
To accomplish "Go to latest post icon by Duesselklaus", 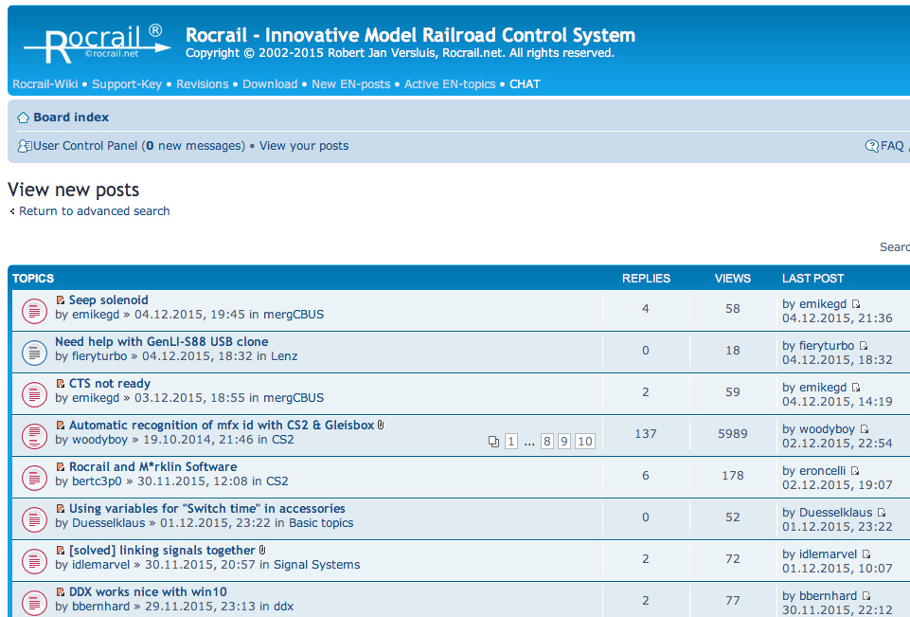I will (882, 513).
